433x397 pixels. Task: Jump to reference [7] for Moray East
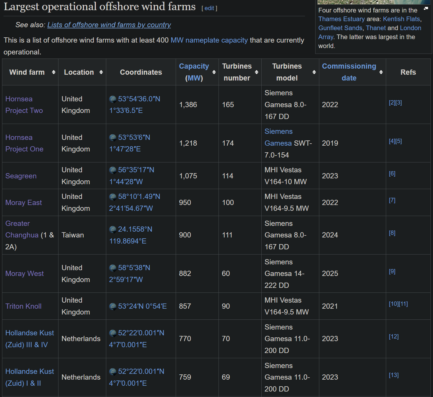[x=392, y=200]
